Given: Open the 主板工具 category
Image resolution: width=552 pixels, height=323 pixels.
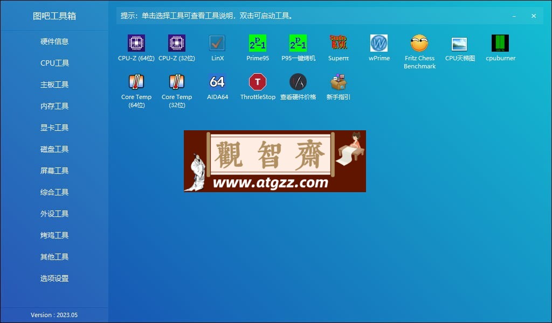Looking at the screenshot, I should point(54,85).
